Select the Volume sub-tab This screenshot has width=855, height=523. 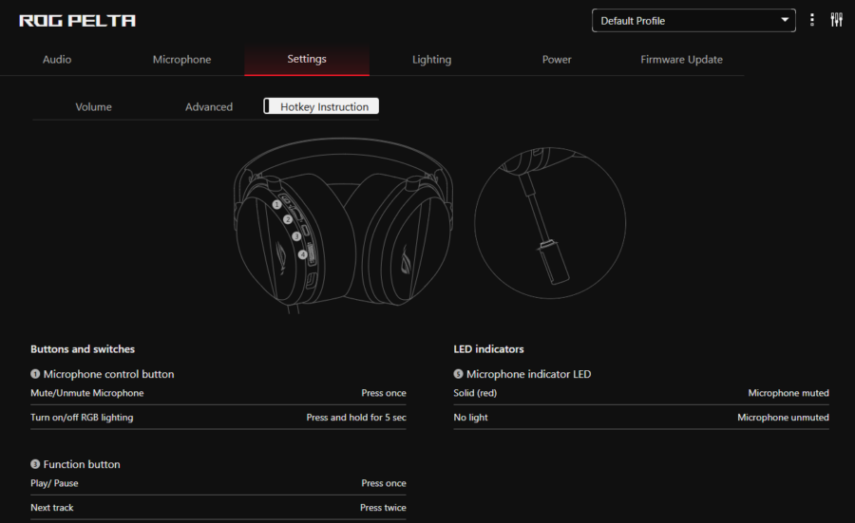pos(94,106)
